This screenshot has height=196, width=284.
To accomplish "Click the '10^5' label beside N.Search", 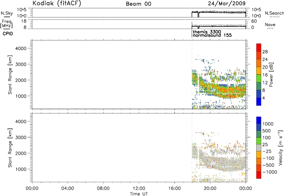I will pos(256,10).
